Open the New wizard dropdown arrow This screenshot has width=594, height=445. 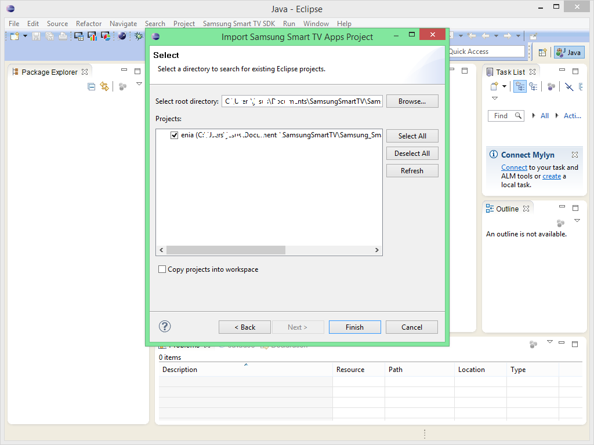click(25, 37)
